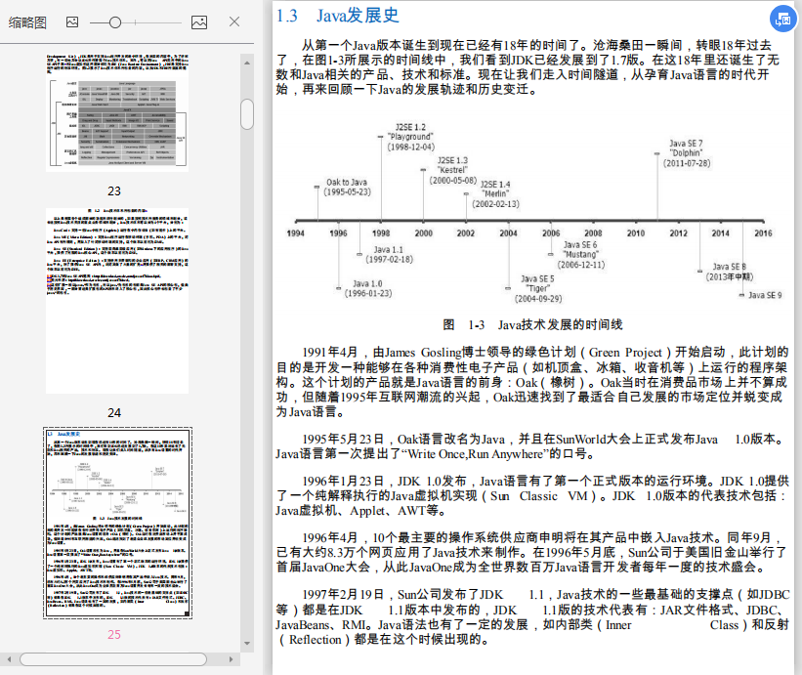802x675 pixels.
Task: Select page 24 thumbnail
Action: point(117,301)
